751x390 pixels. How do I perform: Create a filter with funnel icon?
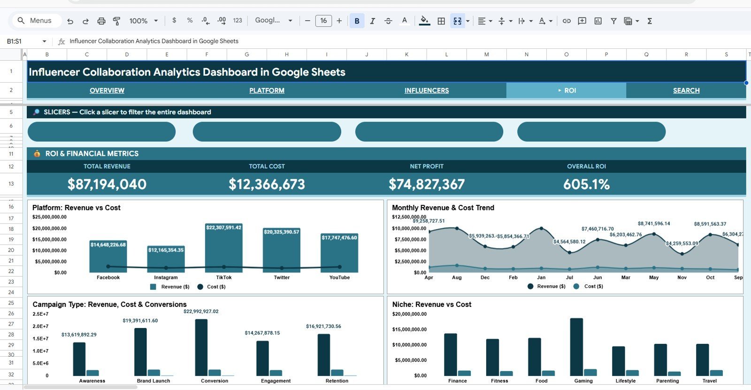613,21
